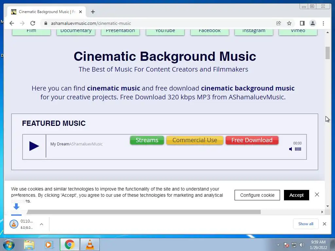
Task: Mute the player speaker icon
Action: [x=291, y=149]
